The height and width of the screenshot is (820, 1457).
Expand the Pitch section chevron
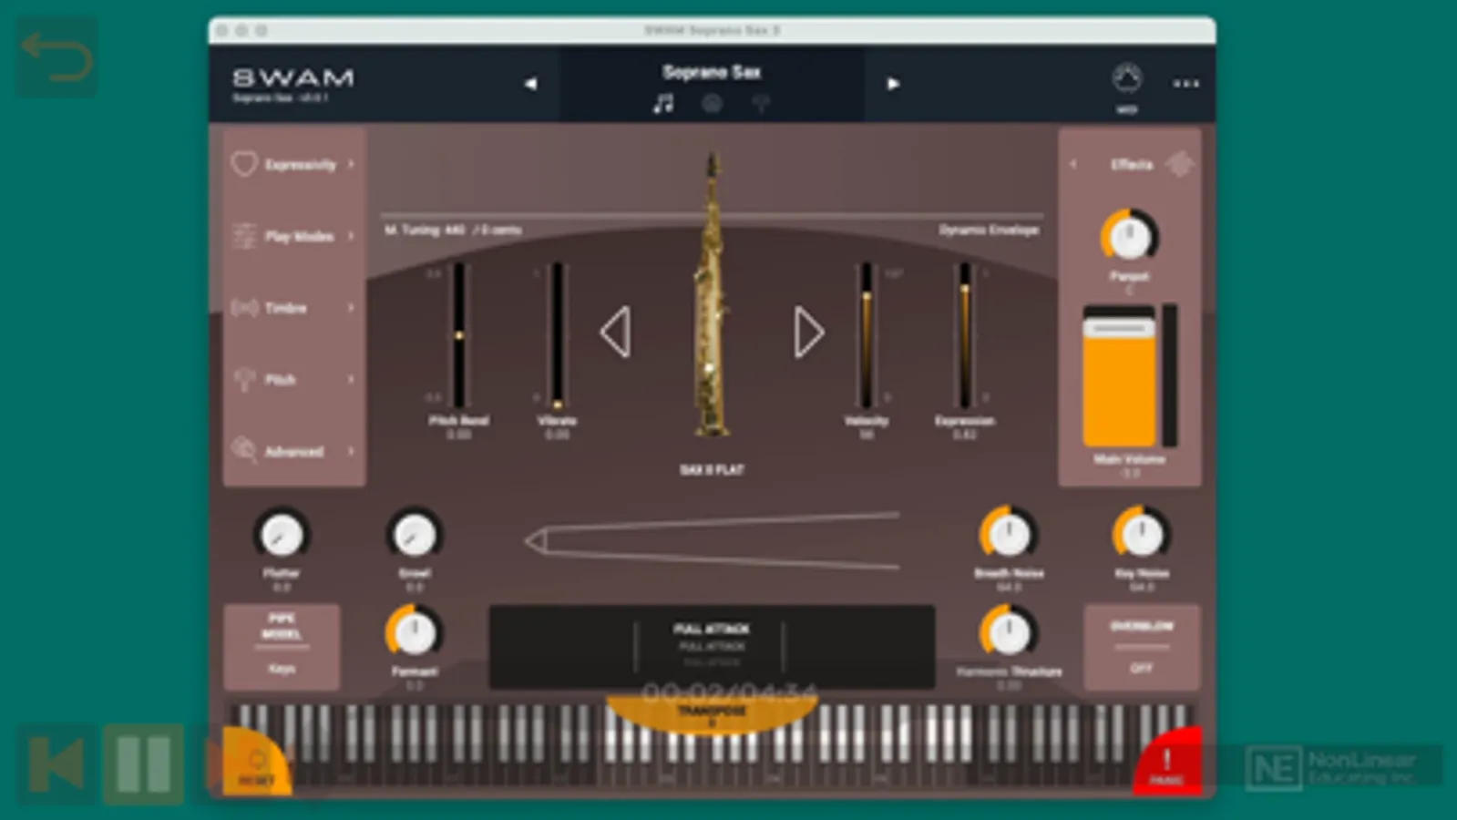click(x=351, y=379)
